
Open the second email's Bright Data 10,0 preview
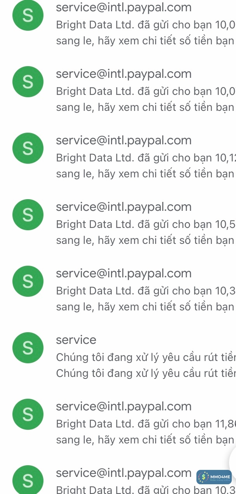[146, 91]
